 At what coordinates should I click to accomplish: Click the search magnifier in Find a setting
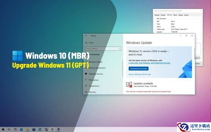[x=119, y=49]
